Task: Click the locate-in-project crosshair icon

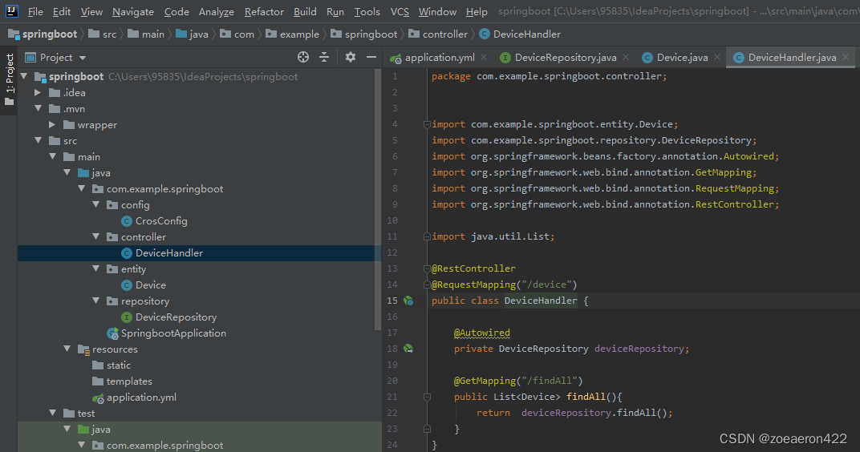Action: coord(302,57)
